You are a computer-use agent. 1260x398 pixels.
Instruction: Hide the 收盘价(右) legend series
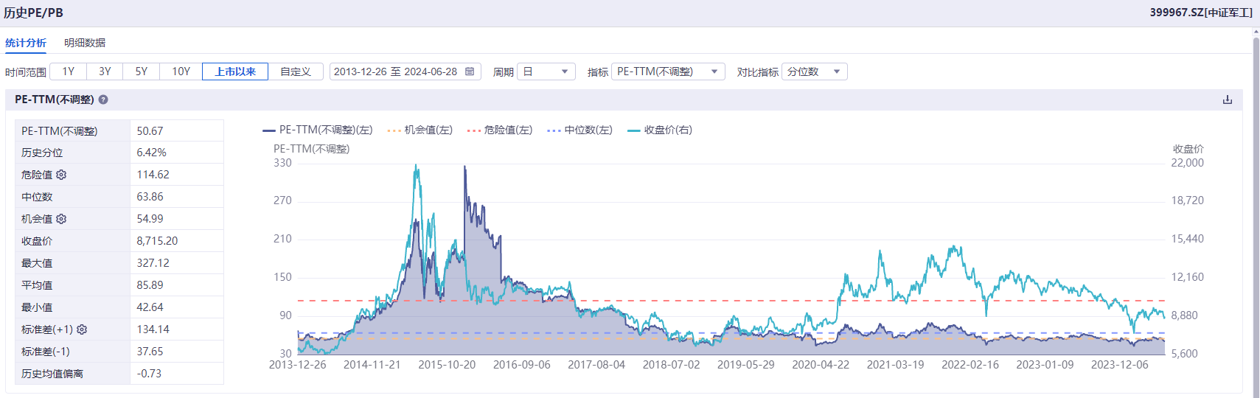click(x=660, y=130)
